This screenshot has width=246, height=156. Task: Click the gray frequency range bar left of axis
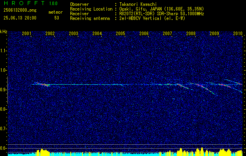(x=7, y=90)
